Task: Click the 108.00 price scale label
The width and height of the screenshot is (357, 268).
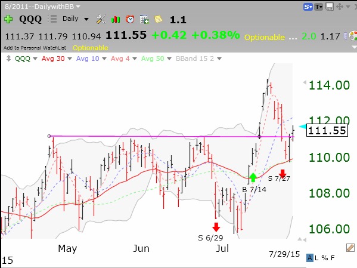Action: coord(329,193)
